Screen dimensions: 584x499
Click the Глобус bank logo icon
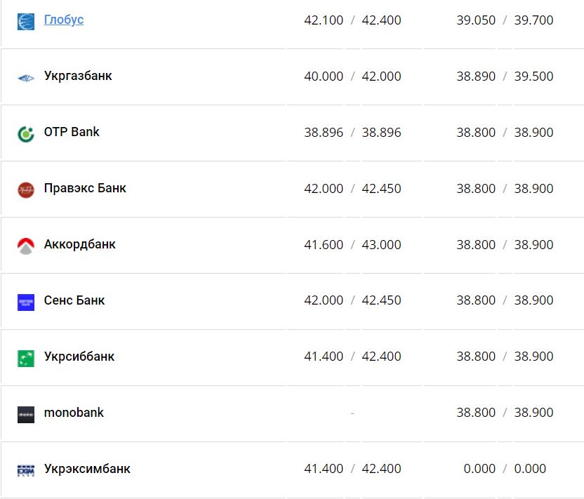point(26,21)
